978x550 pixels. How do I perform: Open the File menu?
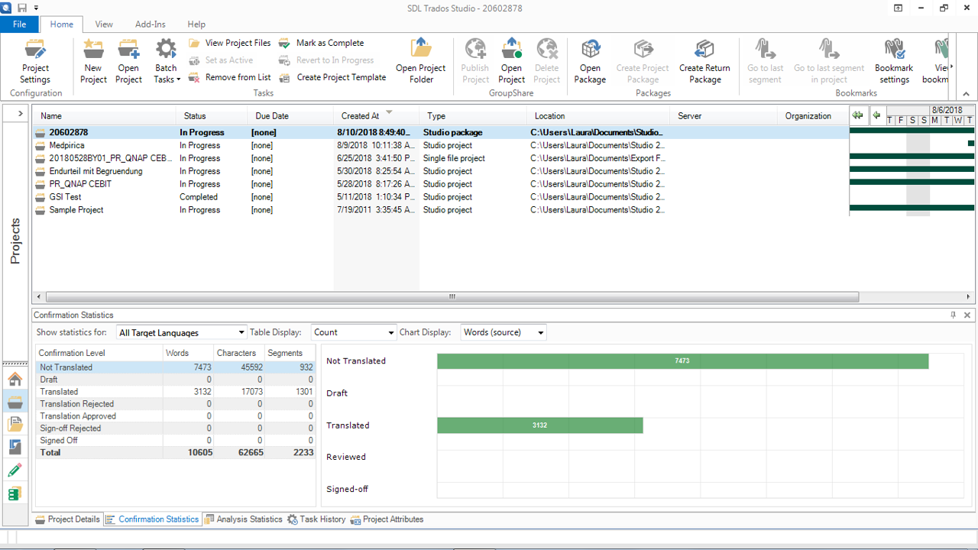coord(19,24)
